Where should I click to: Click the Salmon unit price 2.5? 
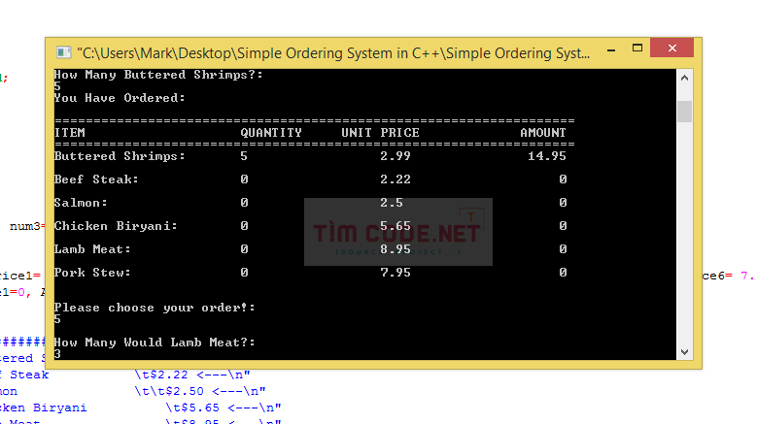[391, 203]
